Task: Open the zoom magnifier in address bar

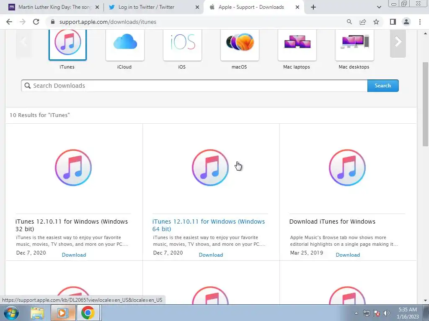Action: [x=349, y=22]
